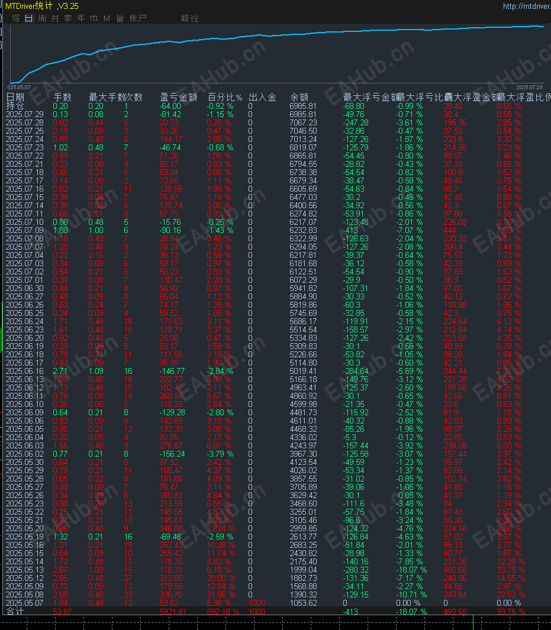This screenshot has height=630, width=551.
Task: Click the 最大浮亏金额 column header
Action: (x=370, y=97)
